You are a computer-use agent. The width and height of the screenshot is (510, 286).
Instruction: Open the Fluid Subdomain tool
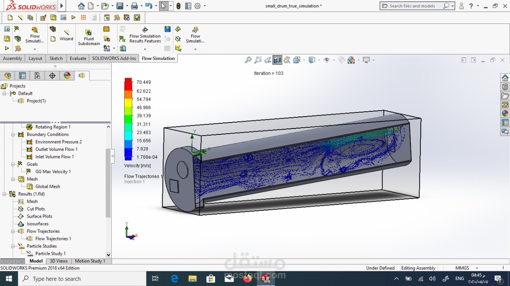point(89,37)
